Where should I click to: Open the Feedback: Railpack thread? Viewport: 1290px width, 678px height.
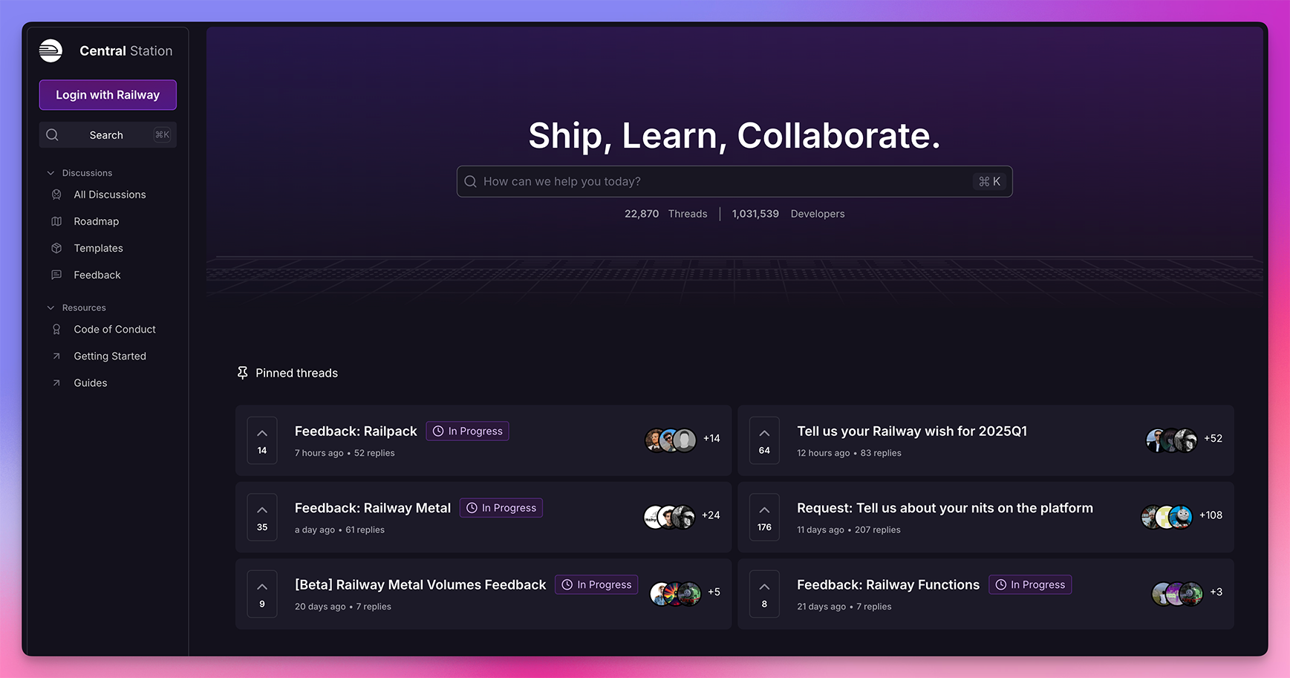[356, 431]
